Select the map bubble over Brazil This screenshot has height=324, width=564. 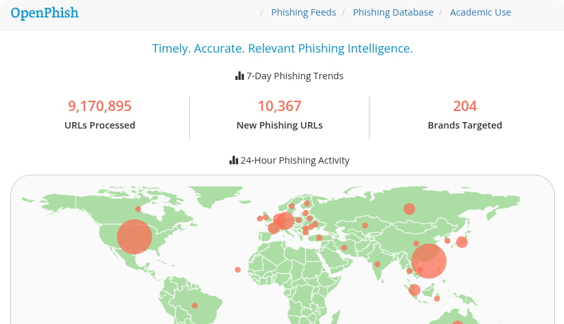click(x=195, y=305)
